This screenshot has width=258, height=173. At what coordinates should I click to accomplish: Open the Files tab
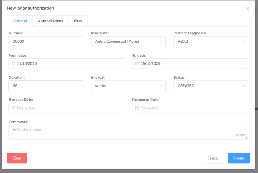[x=78, y=21]
